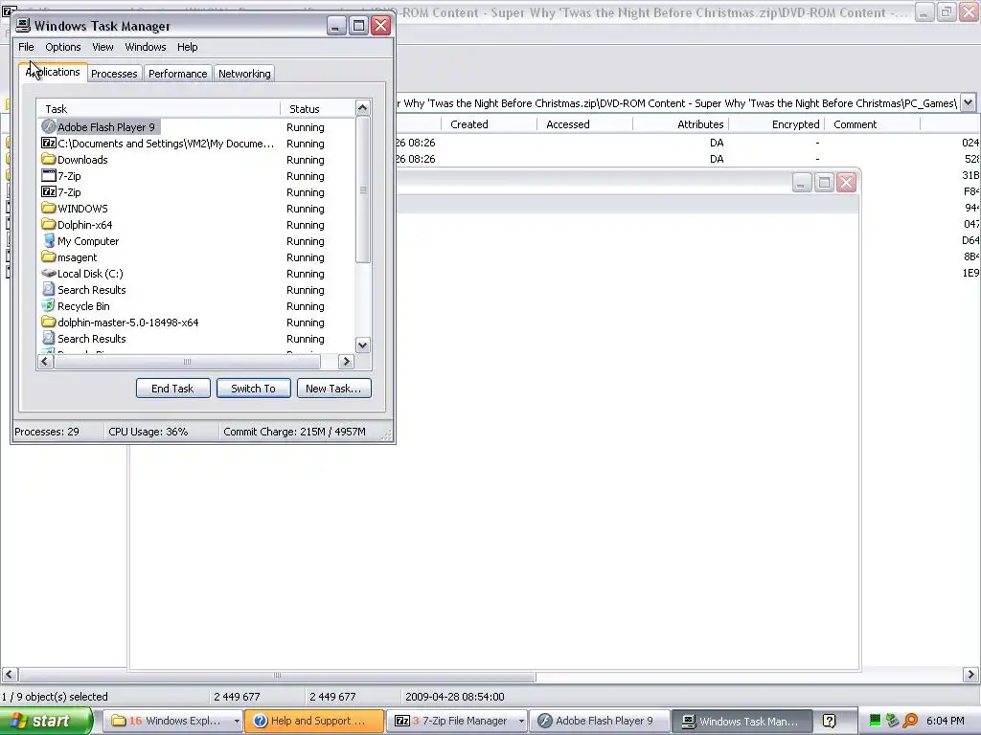Sort 7-Zip list by Created column
The height and width of the screenshot is (735, 981).
489,124
